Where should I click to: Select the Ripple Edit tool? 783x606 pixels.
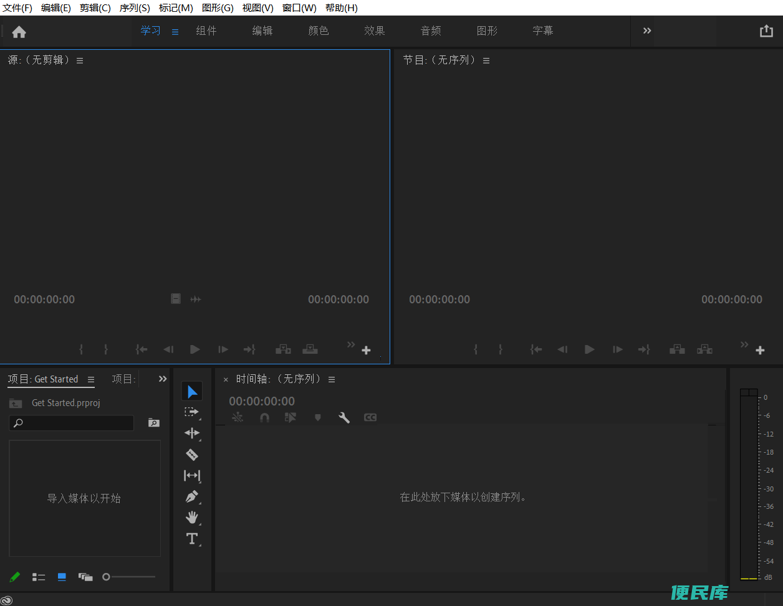pyautogui.click(x=192, y=433)
